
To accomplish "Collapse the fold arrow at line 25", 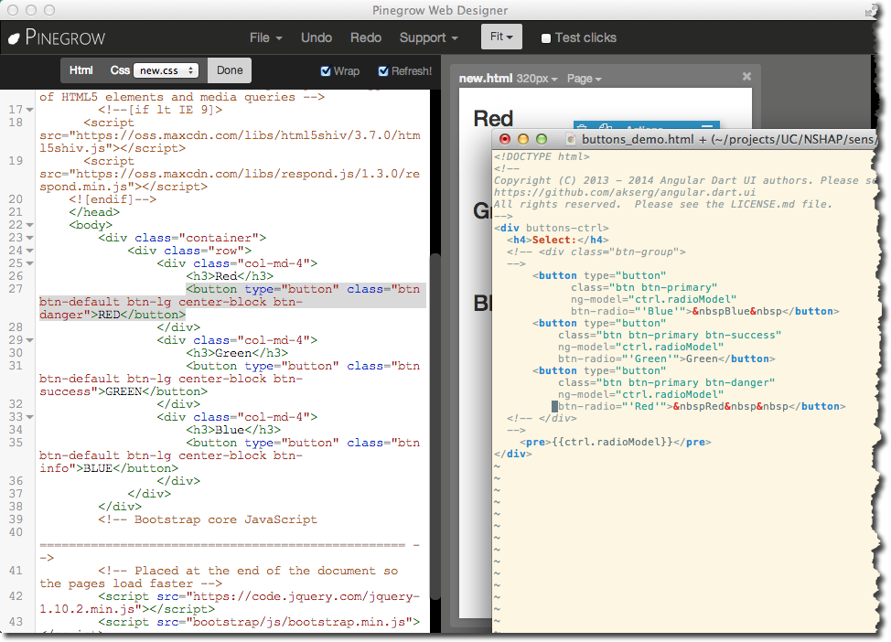I will [x=29, y=263].
